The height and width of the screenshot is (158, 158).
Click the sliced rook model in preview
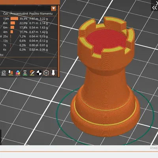tap(105, 84)
